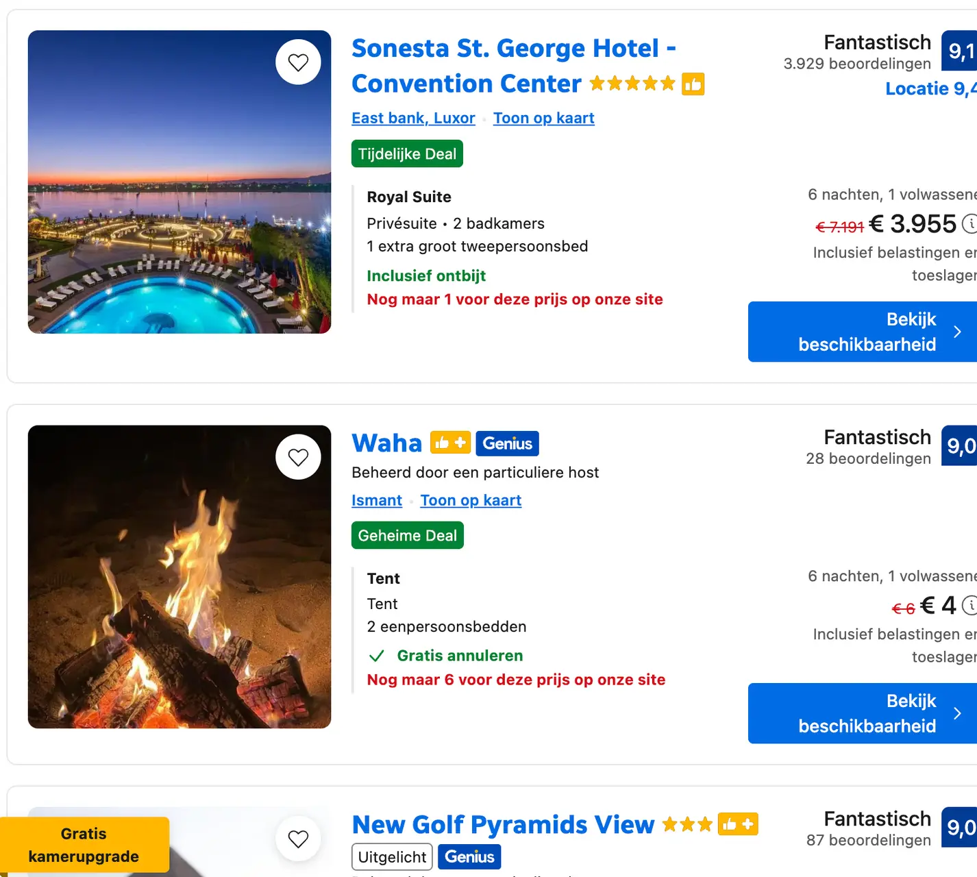Open East bank, Luxor location link
This screenshot has width=977, height=877.
[413, 118]
